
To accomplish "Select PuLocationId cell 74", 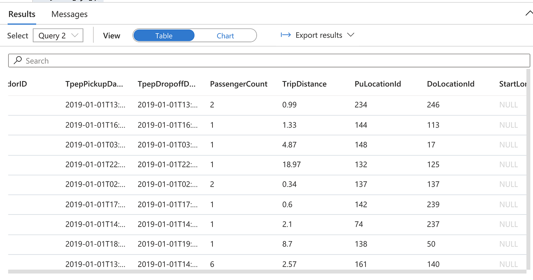I will click(359, 224).
